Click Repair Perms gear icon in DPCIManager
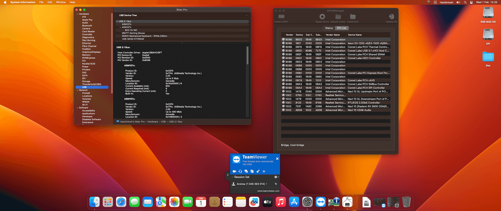The width and height of the screenshot is (501, 211). (x=322, y=17)
